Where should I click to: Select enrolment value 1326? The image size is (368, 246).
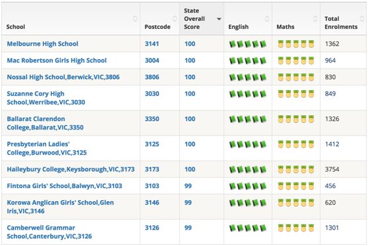tap(332, 119)
